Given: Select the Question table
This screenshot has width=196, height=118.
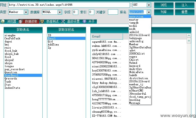Looking at the screenshot, I should [23, 72].
